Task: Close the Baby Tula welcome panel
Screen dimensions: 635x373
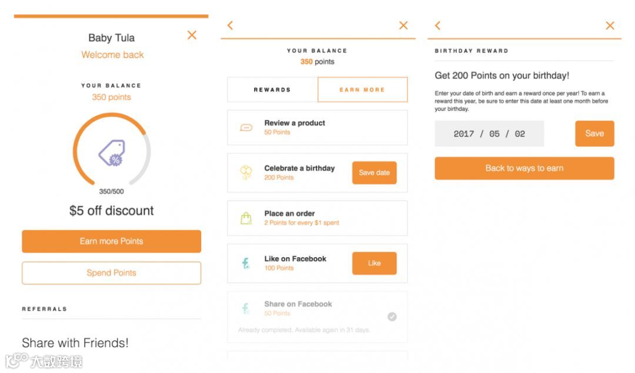Action: tap(192, 35)
